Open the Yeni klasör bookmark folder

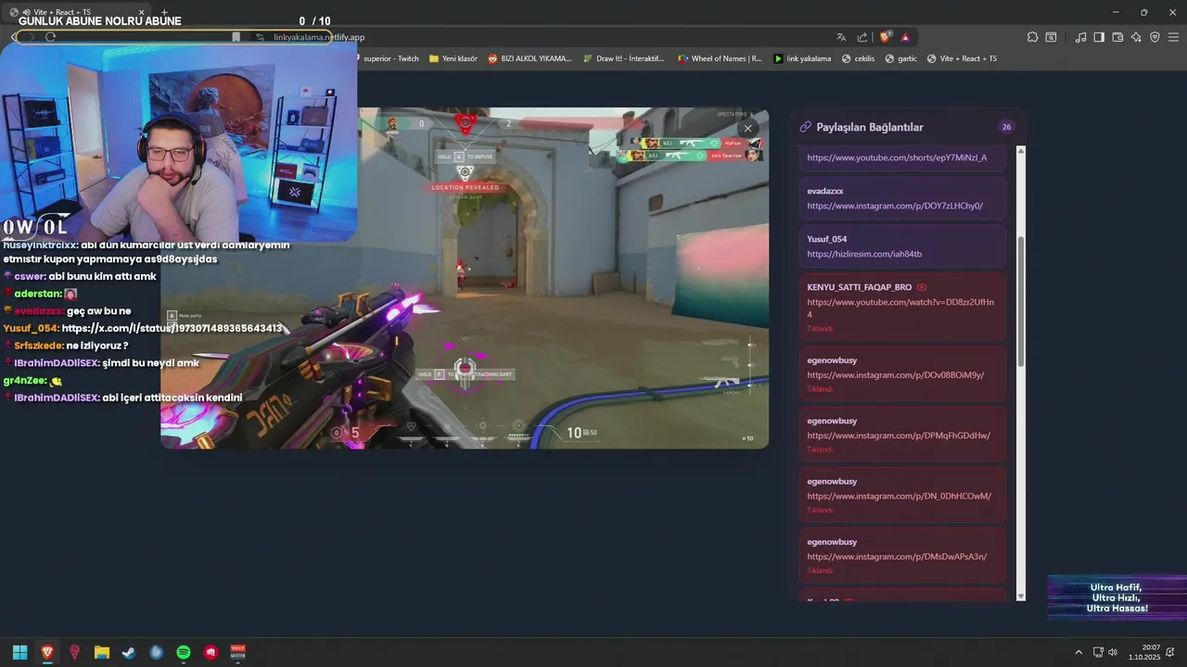[453, 58]
